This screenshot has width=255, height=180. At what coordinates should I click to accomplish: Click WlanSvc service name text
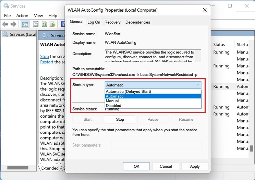tap(112, 34)
